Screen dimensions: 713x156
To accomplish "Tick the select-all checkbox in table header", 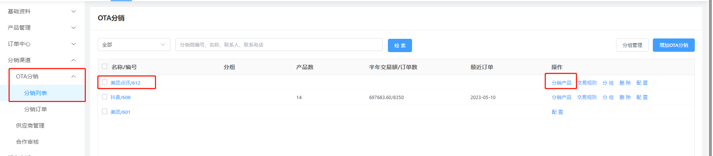I will point(105,67).
